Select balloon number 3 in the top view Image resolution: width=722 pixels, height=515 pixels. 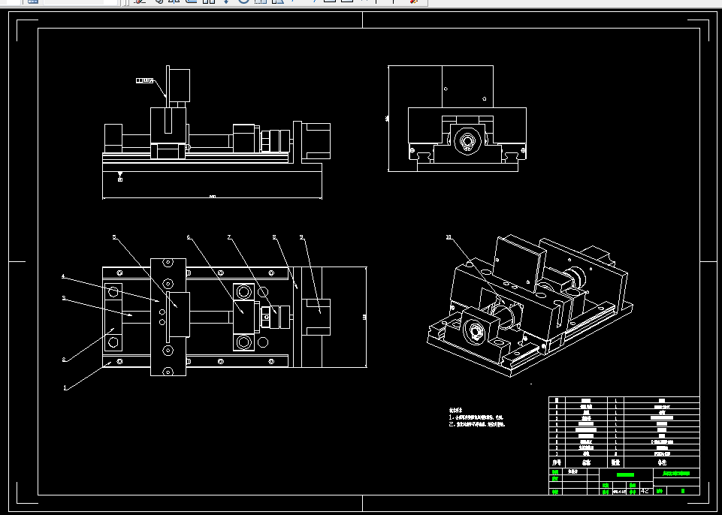64,298
